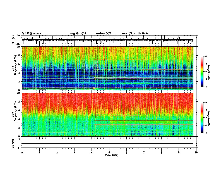This screenshot has width=221, height=171.
Task: Click time-axis tick label "1"
Action: (39, 153)
